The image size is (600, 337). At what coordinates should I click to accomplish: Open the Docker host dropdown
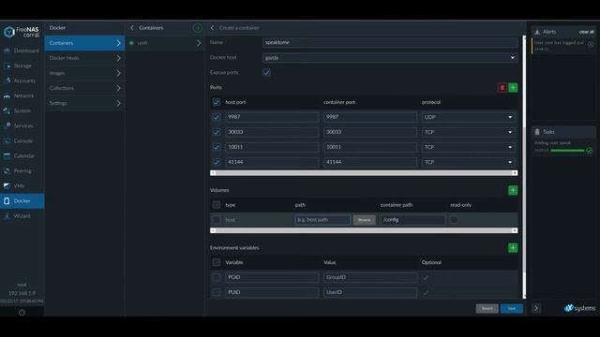coord(390,58)
